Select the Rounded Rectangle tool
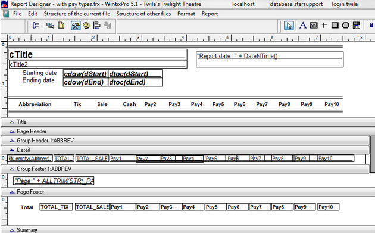This screenshot has width=375, height=233. pyautogui.click(x=346, y=26)
